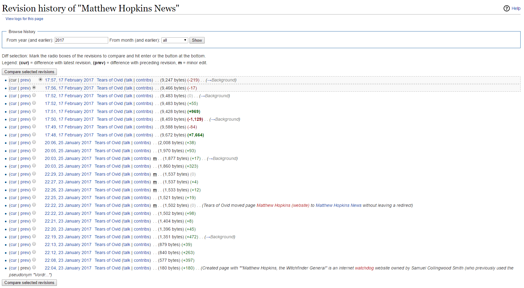Screen dimensions: 524x288
Task: Focus the From year input field
Action: click(81, 40)
